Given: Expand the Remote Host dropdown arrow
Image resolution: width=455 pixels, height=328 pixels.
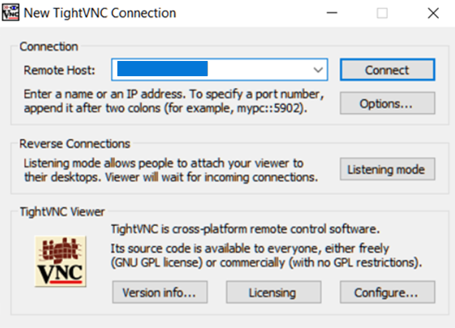Looking at the screenshot, I should coord(319,69).
